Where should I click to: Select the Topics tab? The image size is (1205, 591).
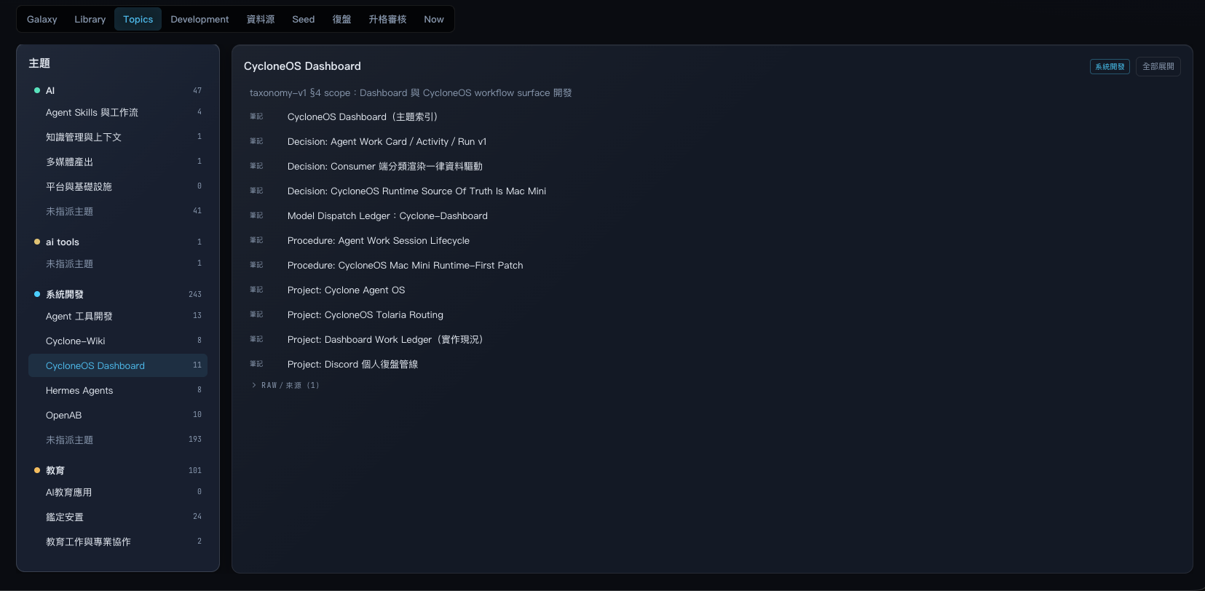[138, 19]
